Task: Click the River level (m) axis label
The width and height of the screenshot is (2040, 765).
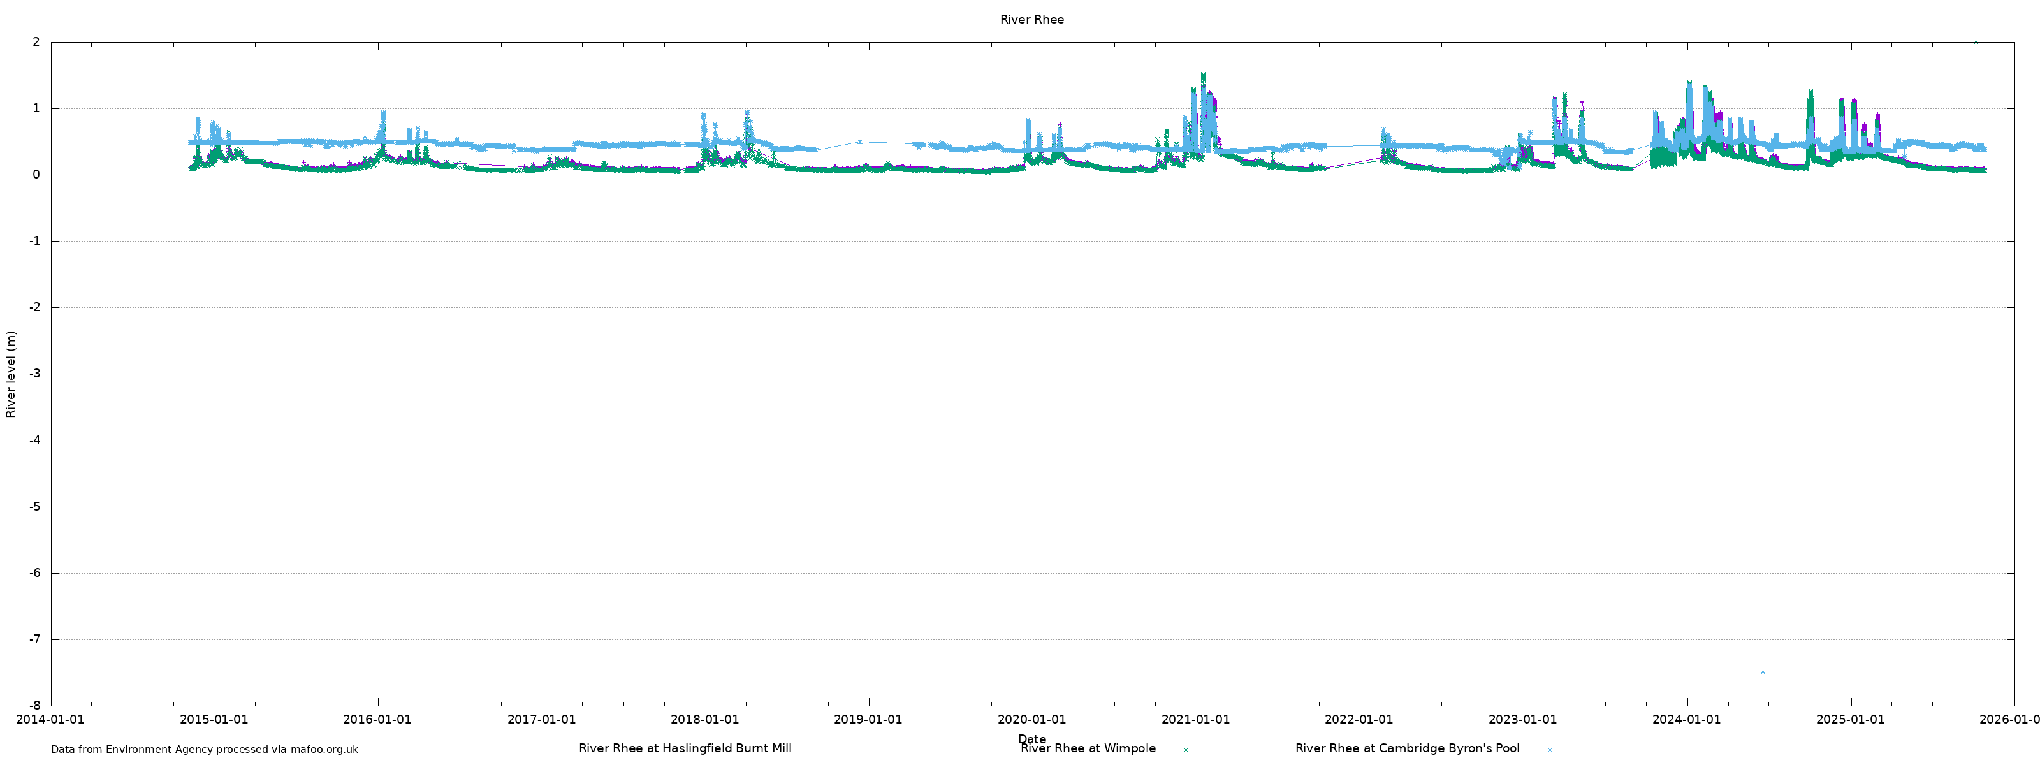Action: (x=10, y=374)
